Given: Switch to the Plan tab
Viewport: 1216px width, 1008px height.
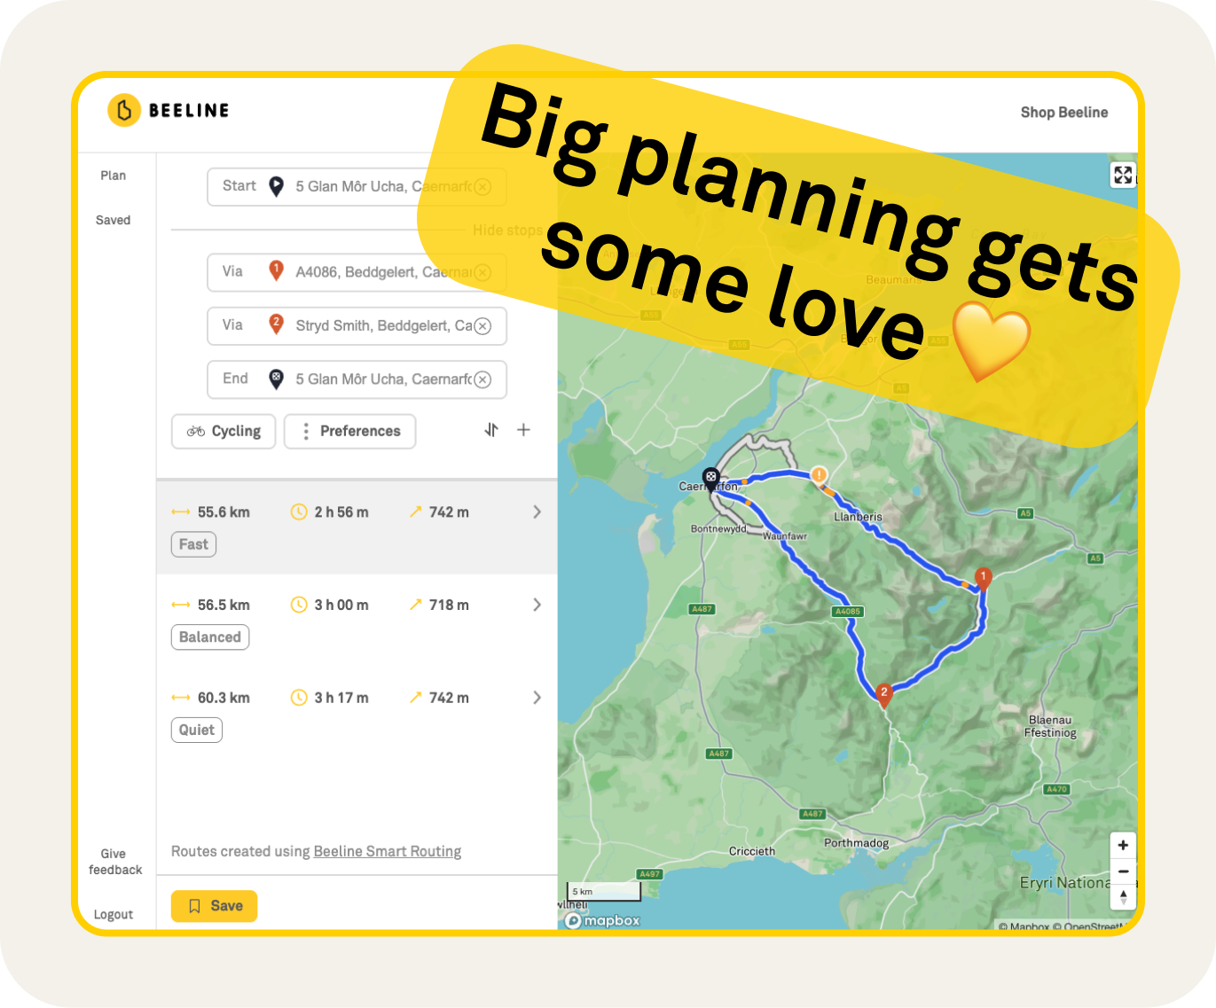Looking at the screenshot, I should 113,176.
